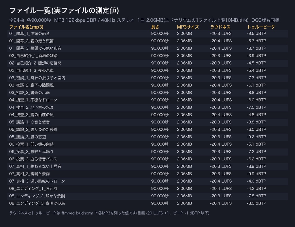Click the -7.2 dBTP true peak value

point(256,151)
